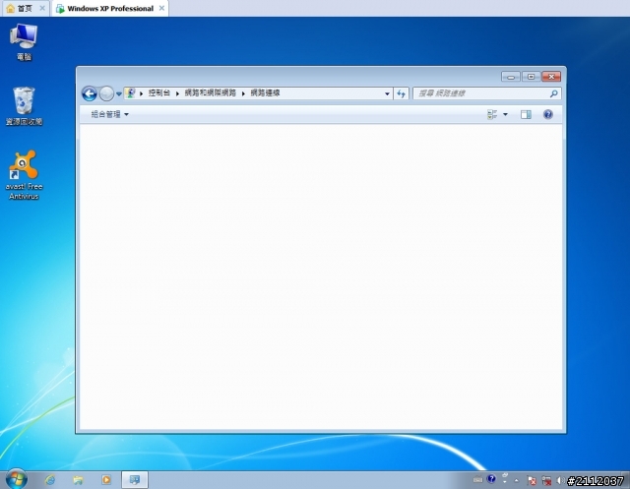Click the greyed Forward navigation button
Image resolution: width=630 pixels, height=489 pixels.
(106, 93)
